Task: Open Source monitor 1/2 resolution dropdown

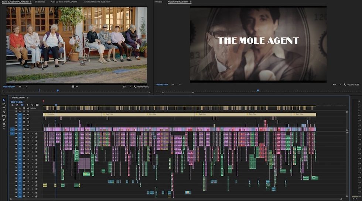Action: (127, 86)
